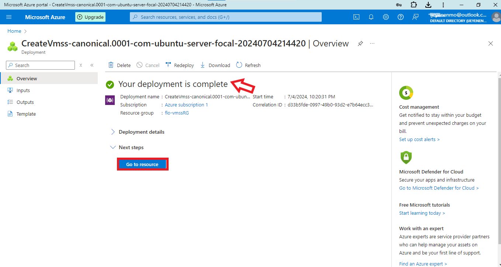Click the Set up cost alerts link
Image resolution: width=501 pixels, height=267 pixels.
[419, 139]
